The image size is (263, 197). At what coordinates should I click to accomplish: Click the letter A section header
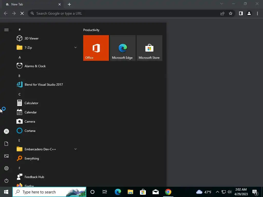point(20,57)
